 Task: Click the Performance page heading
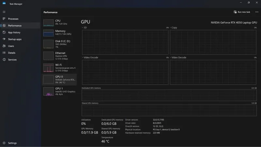(x=51, y=12)
